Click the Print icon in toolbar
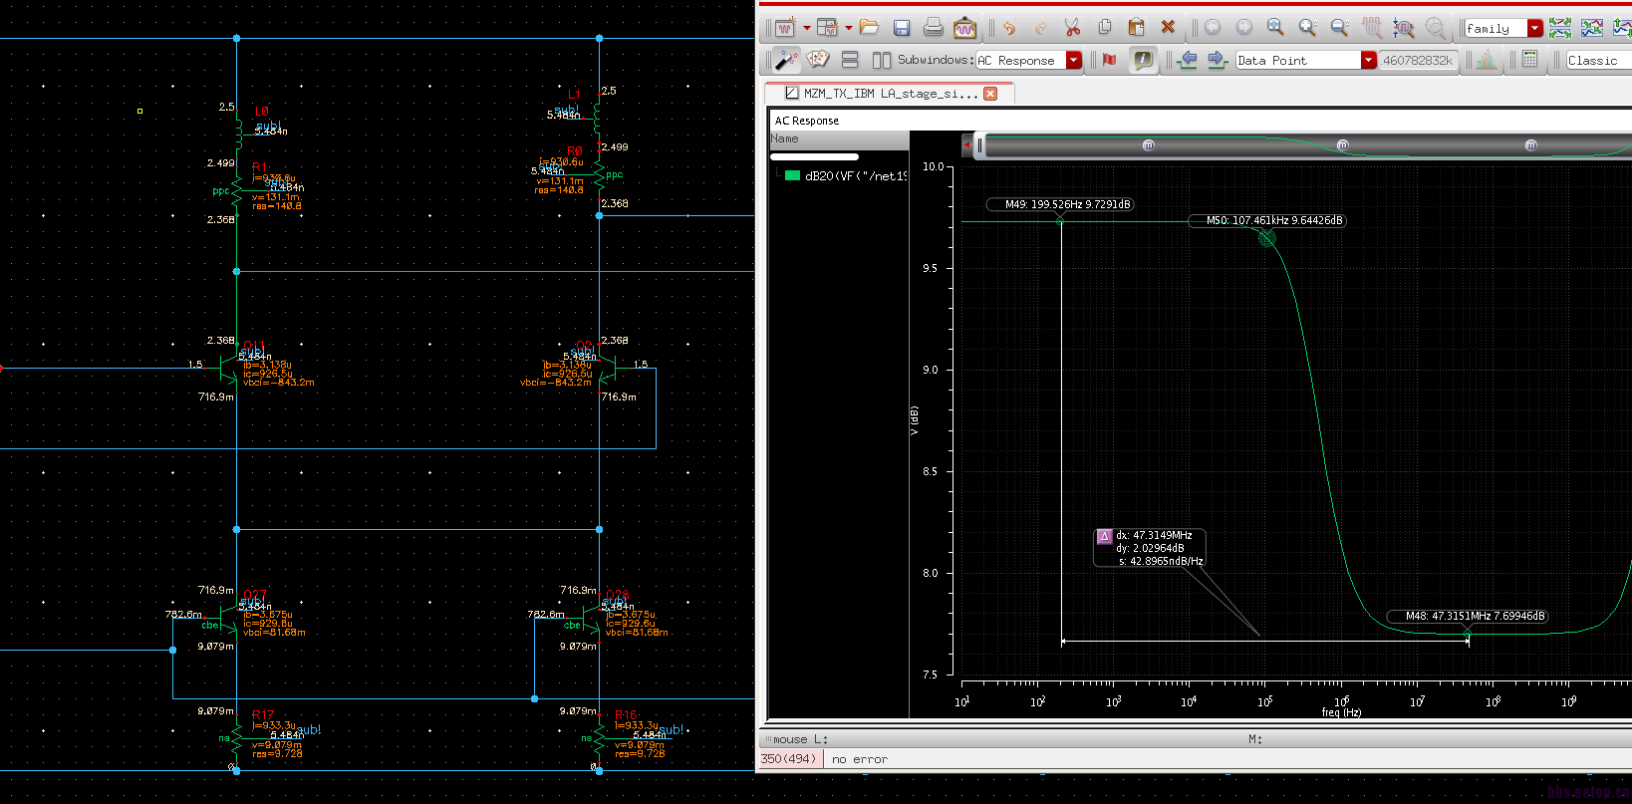The width and height of the screenshot is (1632, 804). tap(933, 28)
